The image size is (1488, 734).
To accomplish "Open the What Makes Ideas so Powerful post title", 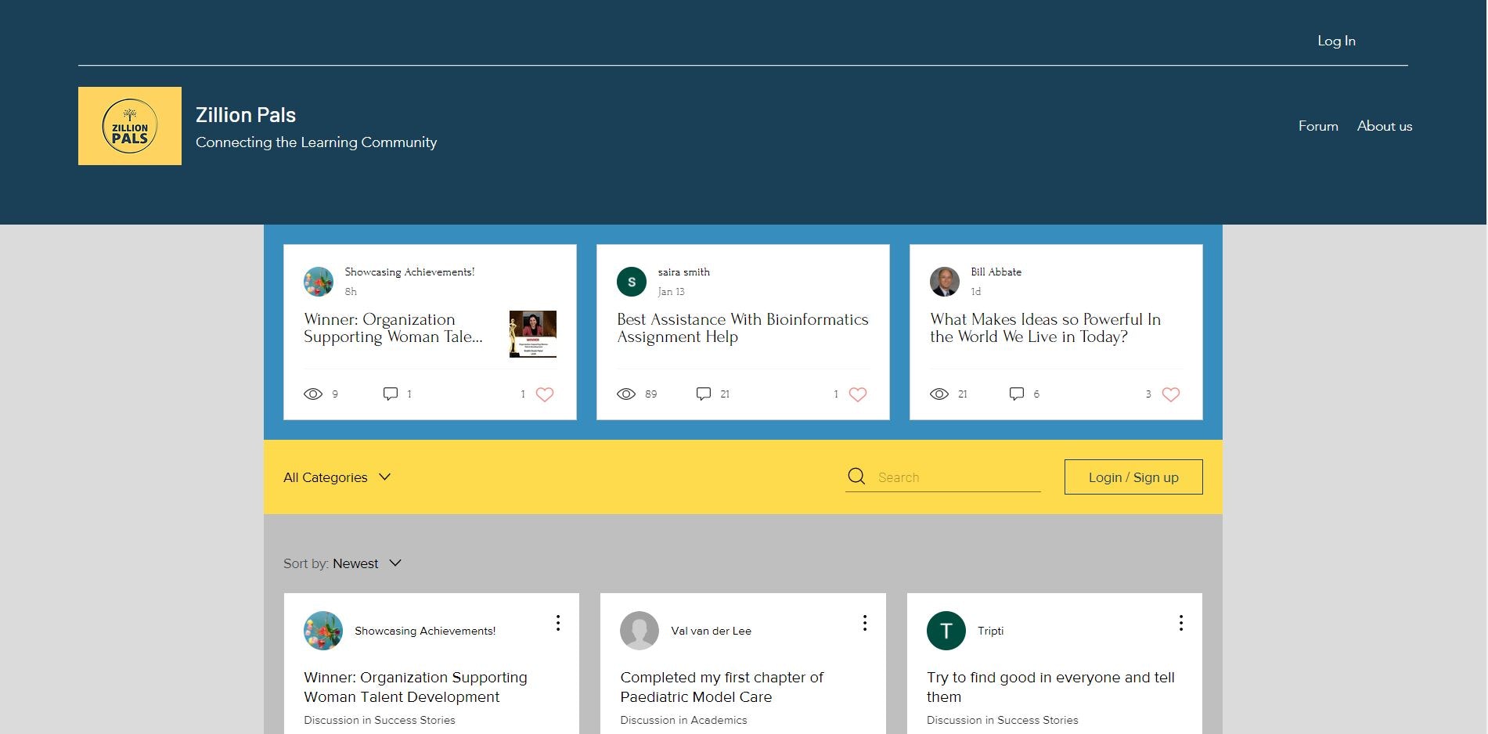I will [x=1046, y=328].
